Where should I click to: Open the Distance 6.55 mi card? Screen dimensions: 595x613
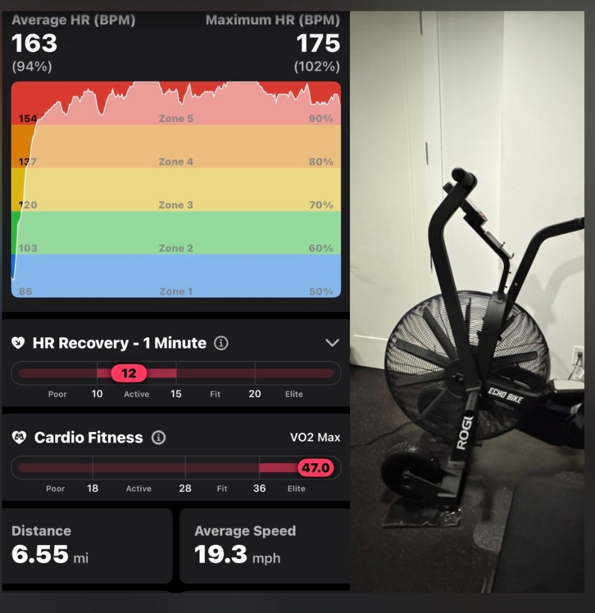[87, 546]
